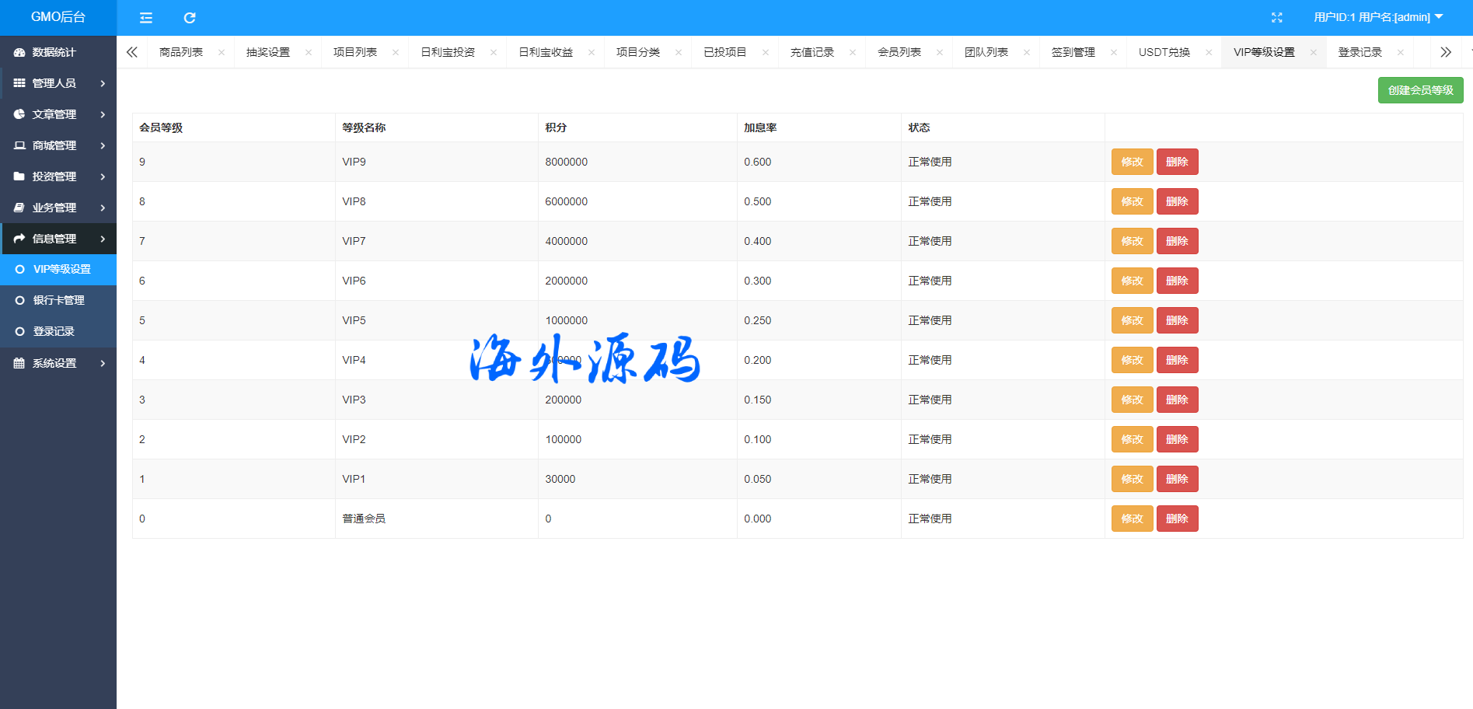Toggle fullscreen using the expand icon
Image resolution: width=1473 pixels, height=709 pixels.
(1276, 18)
